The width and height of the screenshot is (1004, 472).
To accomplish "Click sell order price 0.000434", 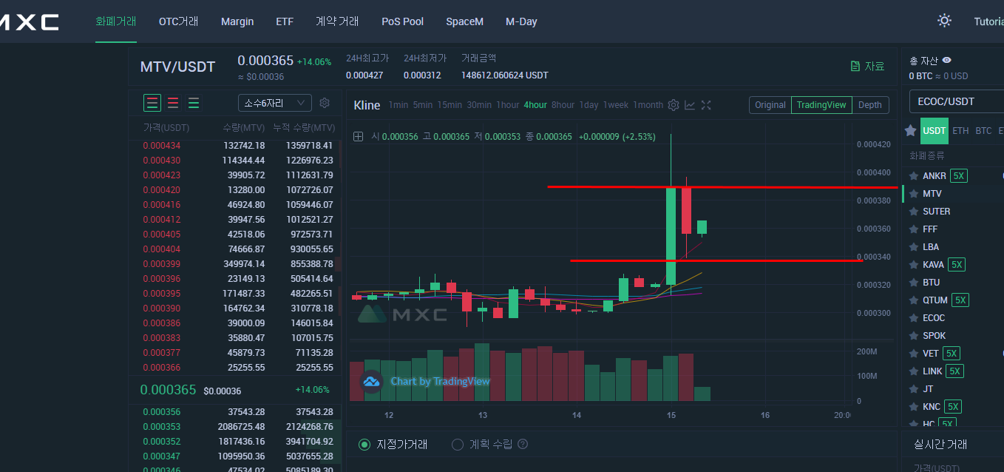I will tap(161, 146).
